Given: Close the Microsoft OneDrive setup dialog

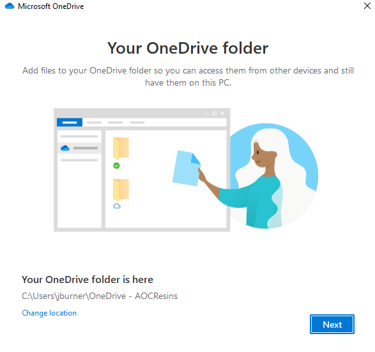Looking at the screenshot, I should pos(367,6).
